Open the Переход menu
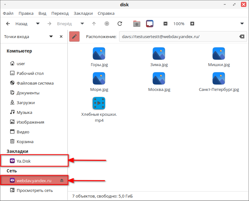The image size is (249, 201). tap(60, 13)
